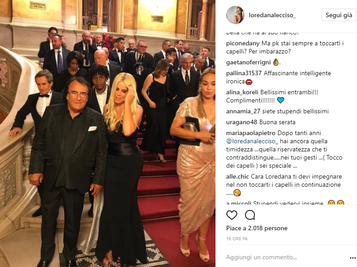Open the pallina31537 commenter profile

(244, 73)
